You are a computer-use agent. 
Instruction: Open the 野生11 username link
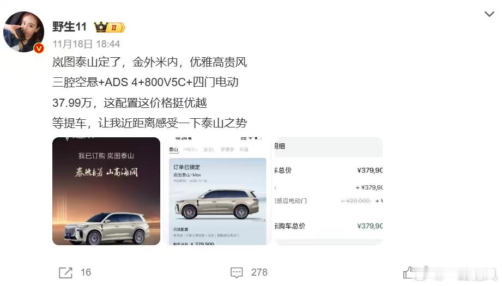(69, 27)
